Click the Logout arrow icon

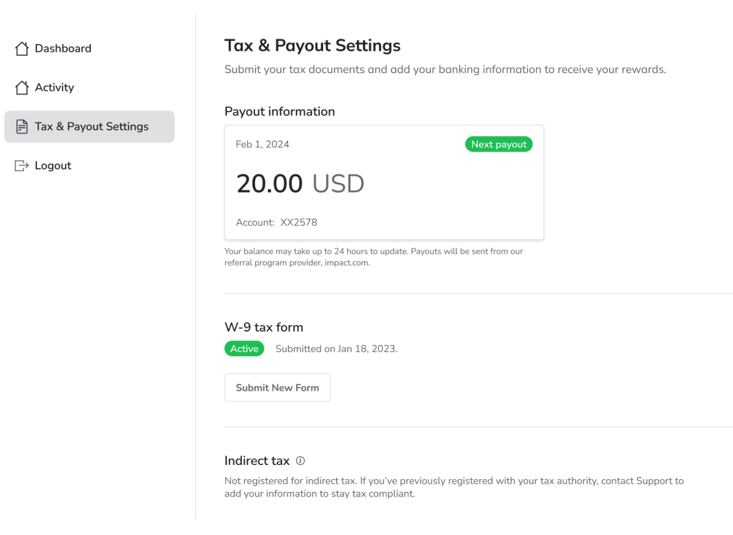click(x=22, y=165)
